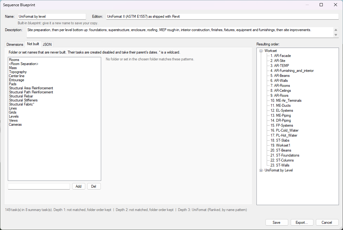
Task: Select 22. ST-Columns tree item
Action: [282, 160]
